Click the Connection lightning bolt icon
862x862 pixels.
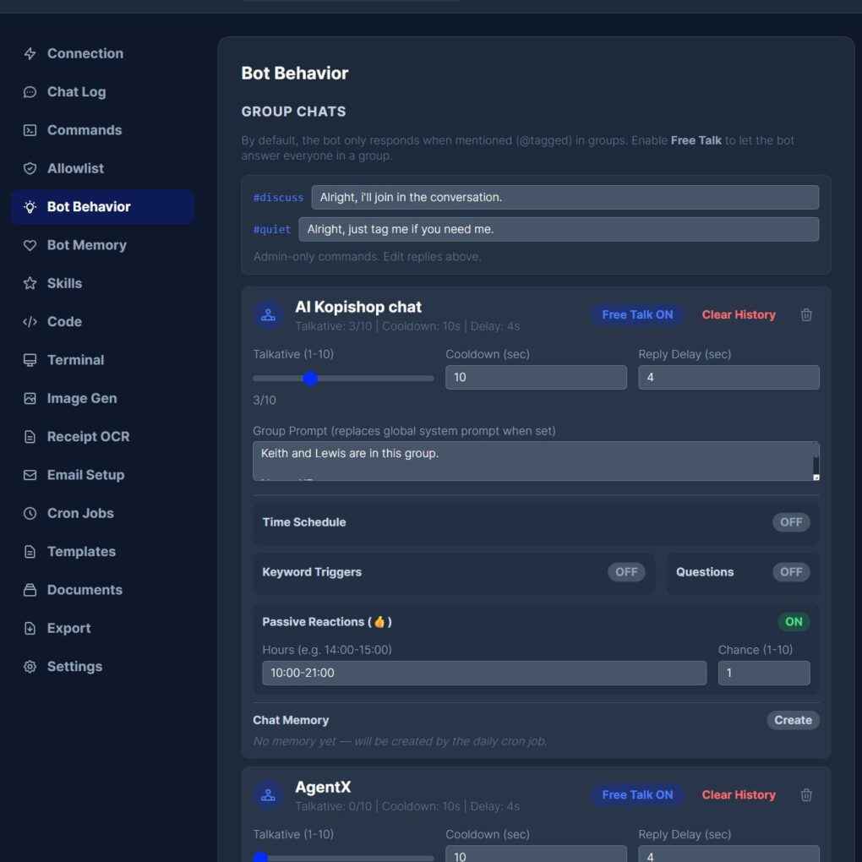pos(30,54)
